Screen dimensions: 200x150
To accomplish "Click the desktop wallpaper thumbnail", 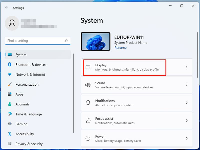I will [95, 41].
